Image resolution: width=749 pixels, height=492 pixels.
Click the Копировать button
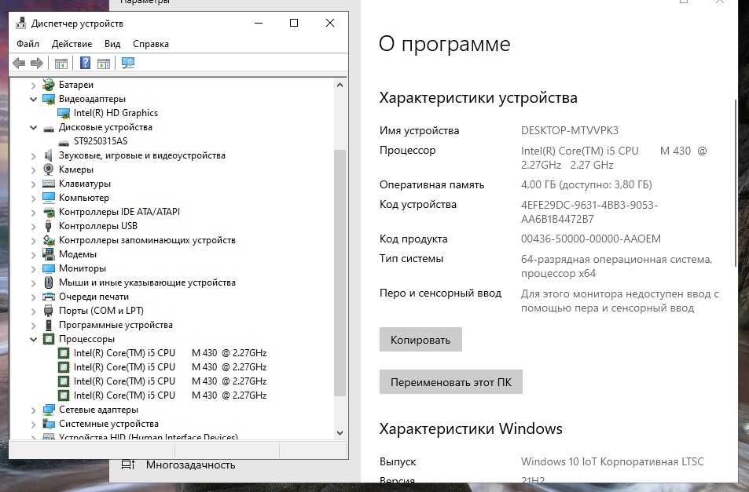(420, 340)
